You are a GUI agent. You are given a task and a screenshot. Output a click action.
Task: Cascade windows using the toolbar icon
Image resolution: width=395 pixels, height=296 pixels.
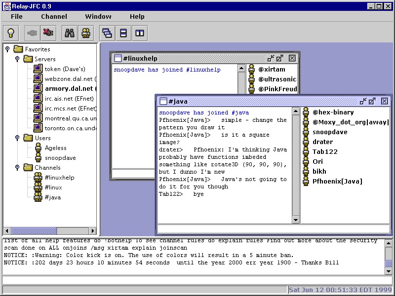click(107, 33)
